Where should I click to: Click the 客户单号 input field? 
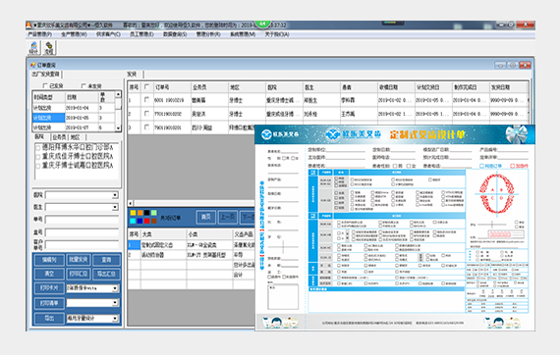[82, 245]
